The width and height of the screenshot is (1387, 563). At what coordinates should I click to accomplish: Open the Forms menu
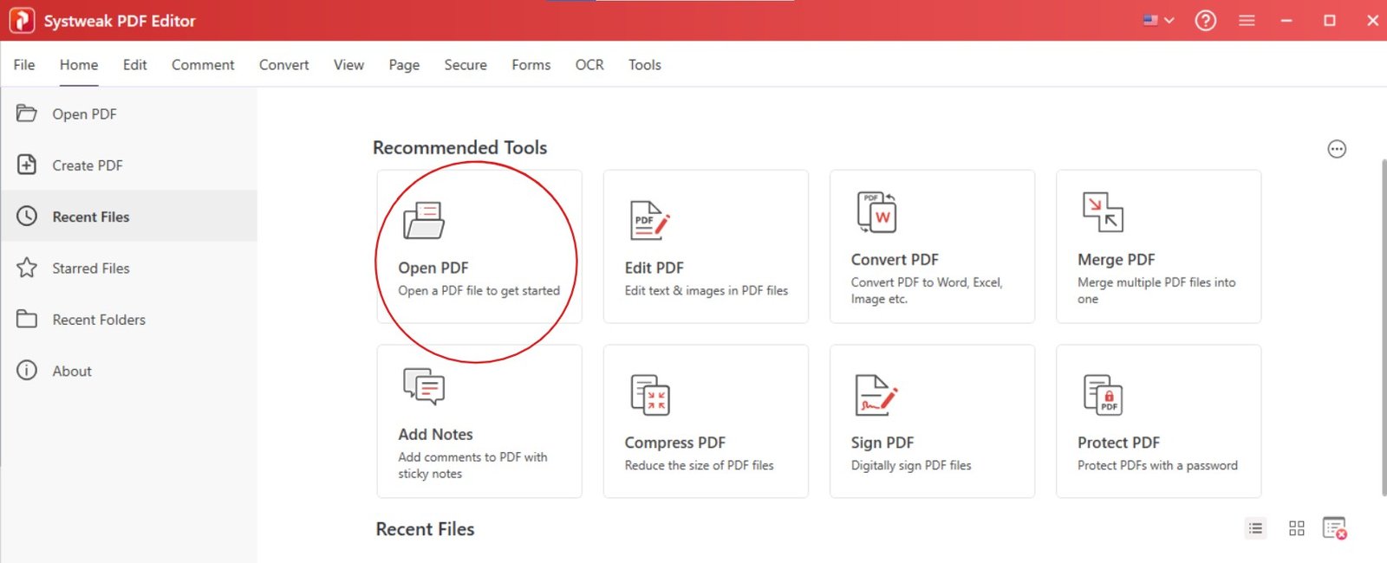click(531, 64)
